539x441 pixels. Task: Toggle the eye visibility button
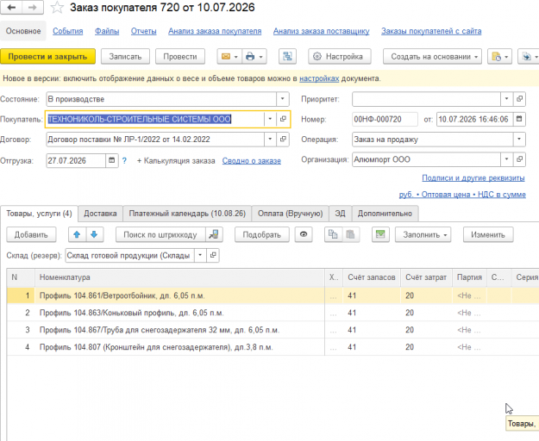(x=304, y=235)
